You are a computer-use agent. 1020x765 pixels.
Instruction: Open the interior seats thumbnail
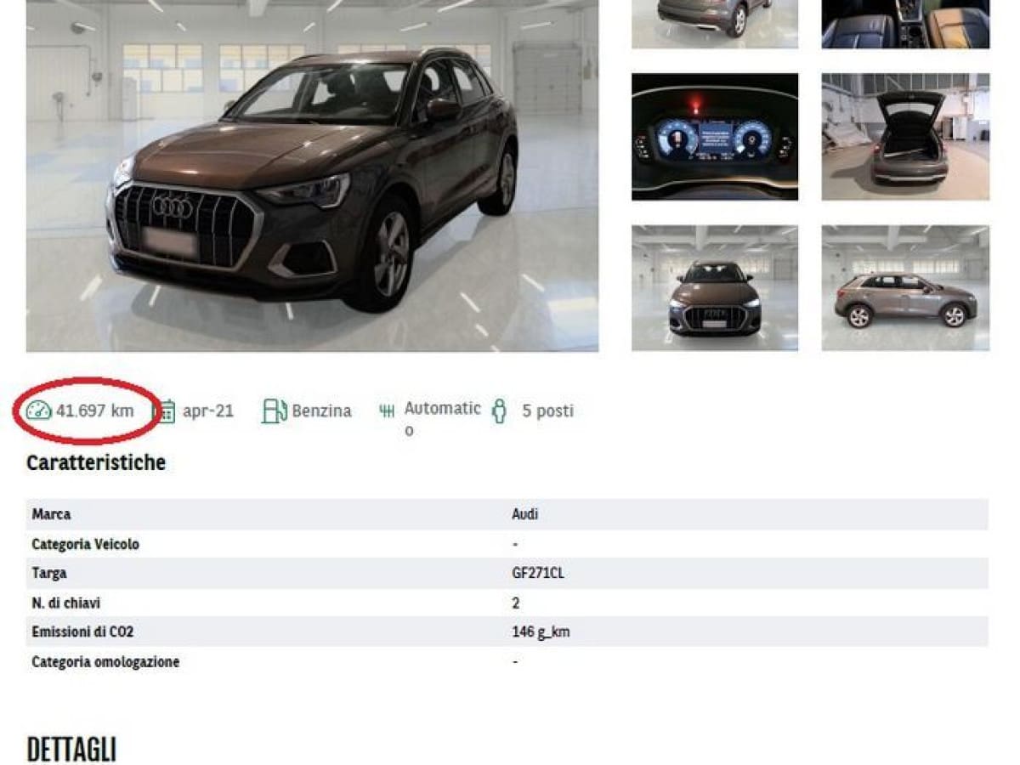[x=905, y=24]
